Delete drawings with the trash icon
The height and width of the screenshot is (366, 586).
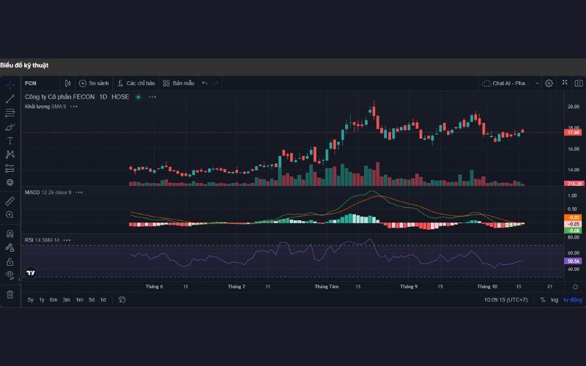click(x=10, y=294)
